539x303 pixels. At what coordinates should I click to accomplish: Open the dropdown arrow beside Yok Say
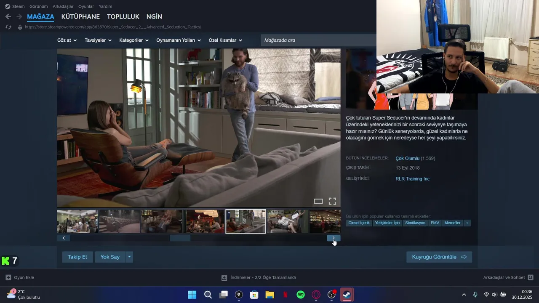[129, 257]
